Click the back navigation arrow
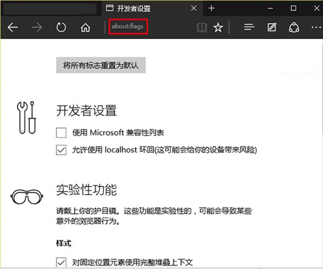 (x=12, y=27)
